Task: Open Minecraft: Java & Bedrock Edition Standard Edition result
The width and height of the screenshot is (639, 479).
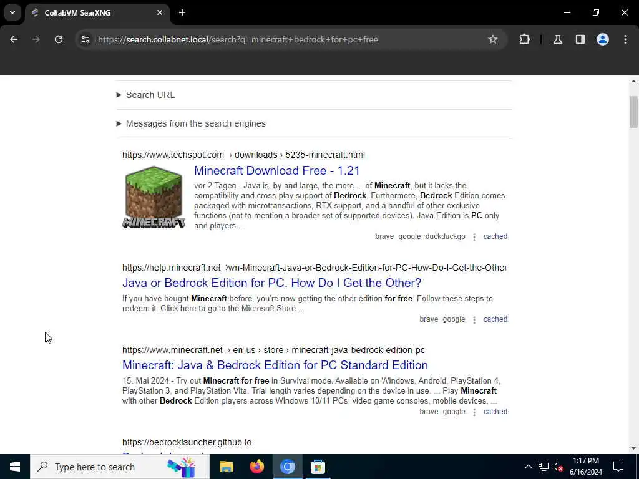Action: coord(275,365)
